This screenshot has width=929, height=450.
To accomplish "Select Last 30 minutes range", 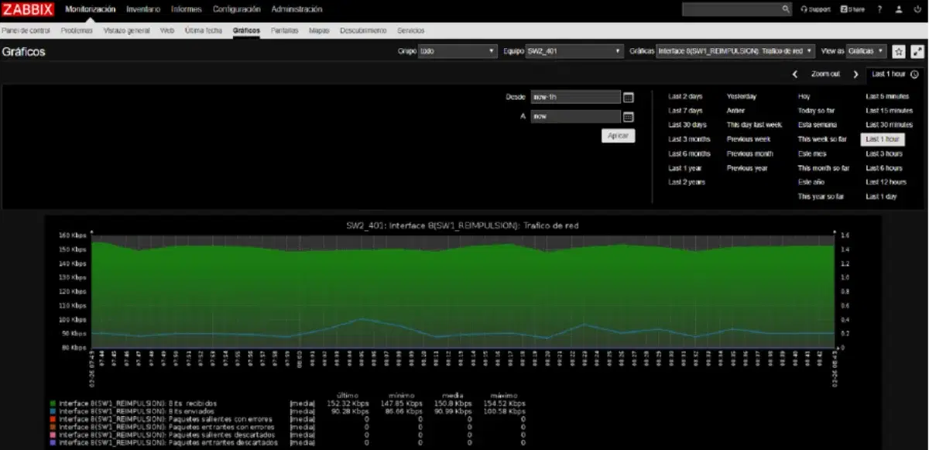I will coord(889,125).
